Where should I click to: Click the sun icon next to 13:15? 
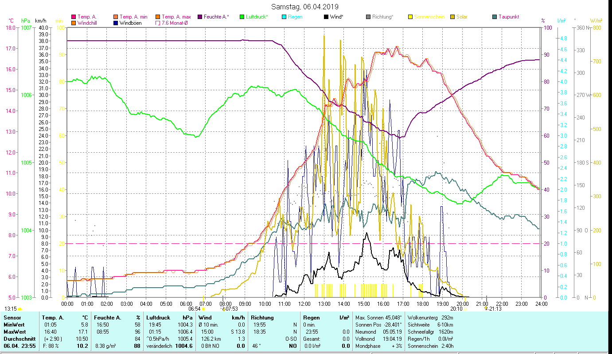coord(20,309)
